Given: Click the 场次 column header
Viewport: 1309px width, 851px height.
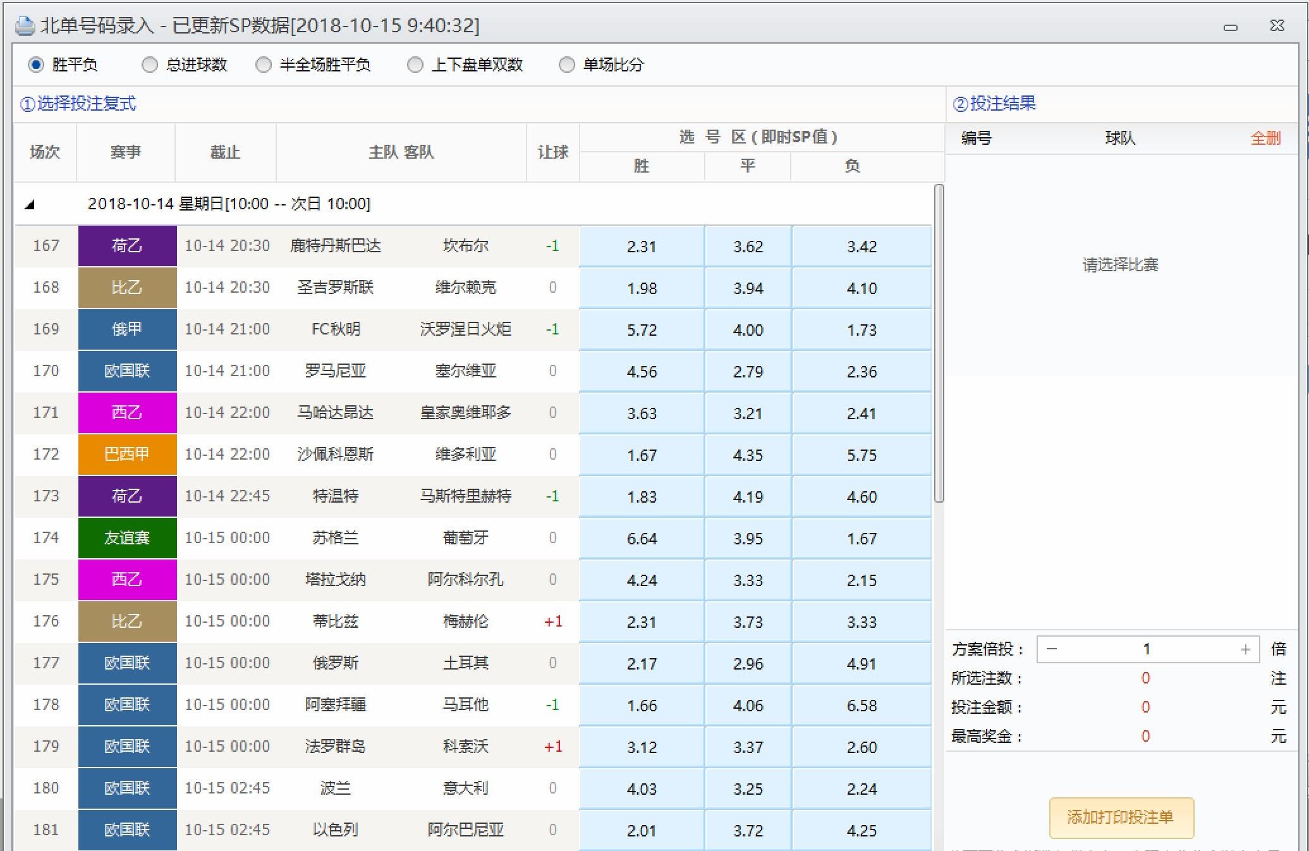Looking at the screenshot, I should (45, 152).
